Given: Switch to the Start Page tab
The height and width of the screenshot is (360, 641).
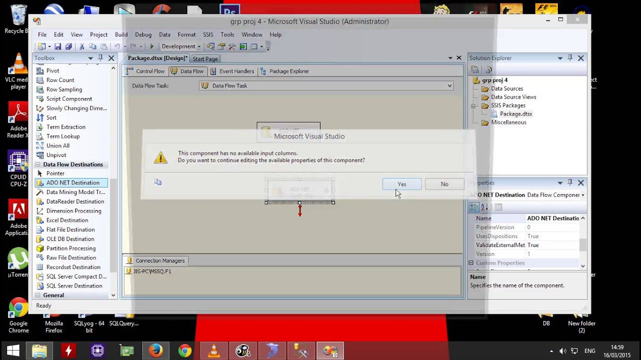Looking at the screenshot, I should 205,58.
